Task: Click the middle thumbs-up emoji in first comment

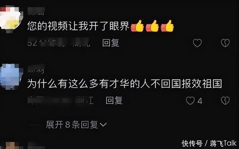Action: (152, 26)
